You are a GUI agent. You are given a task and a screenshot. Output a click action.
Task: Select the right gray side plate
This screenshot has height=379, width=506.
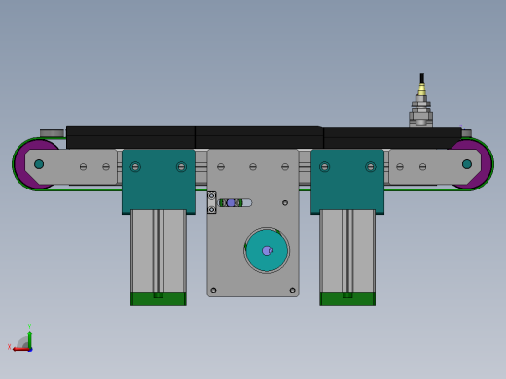tap(435, 167)
